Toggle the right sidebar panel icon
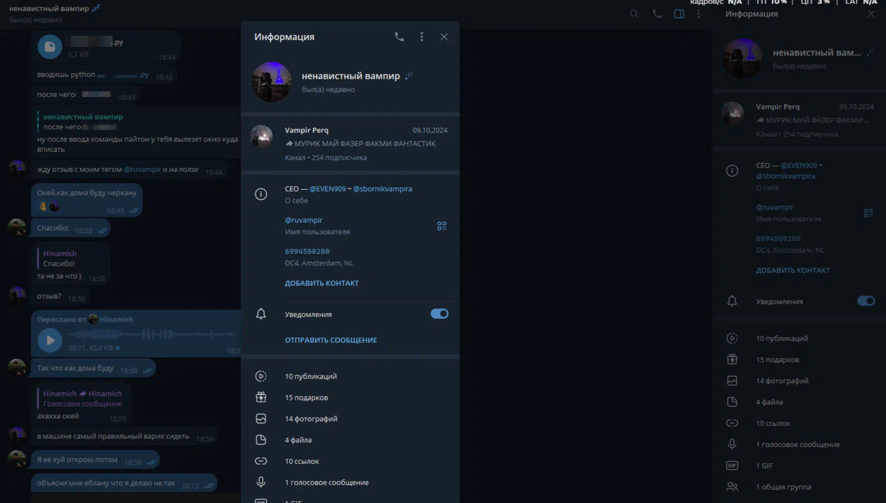886x503 pixels. click(679, 14)
